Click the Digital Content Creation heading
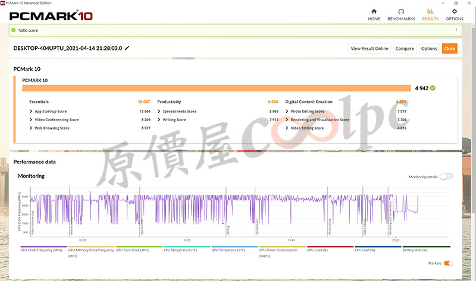Screen dimensions: 476x281 309,102
